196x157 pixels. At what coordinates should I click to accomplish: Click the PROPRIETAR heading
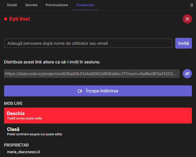pos(16,145)
